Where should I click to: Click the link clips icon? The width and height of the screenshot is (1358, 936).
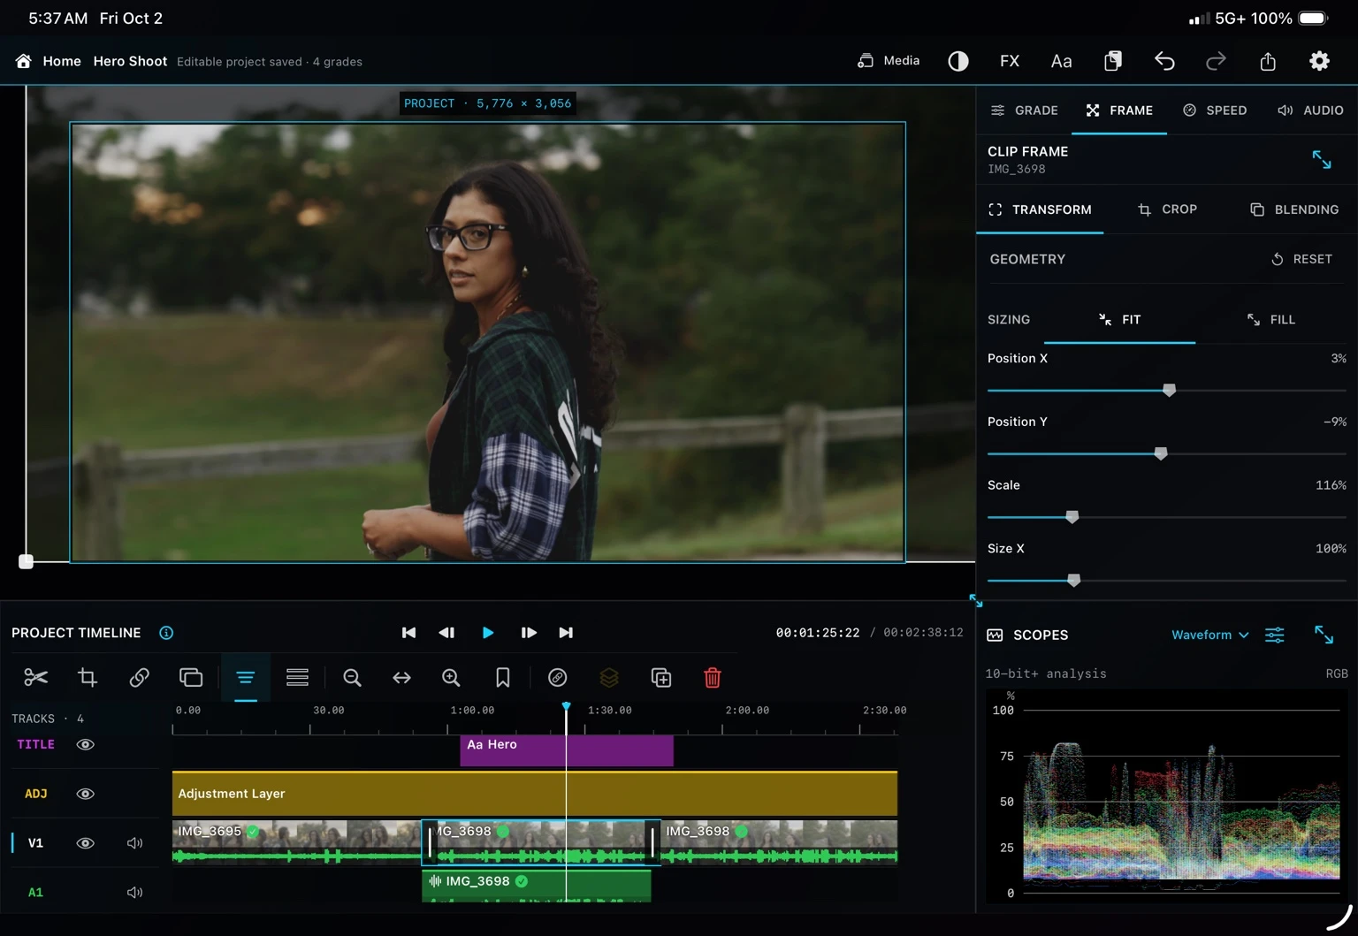click(139, 678)
